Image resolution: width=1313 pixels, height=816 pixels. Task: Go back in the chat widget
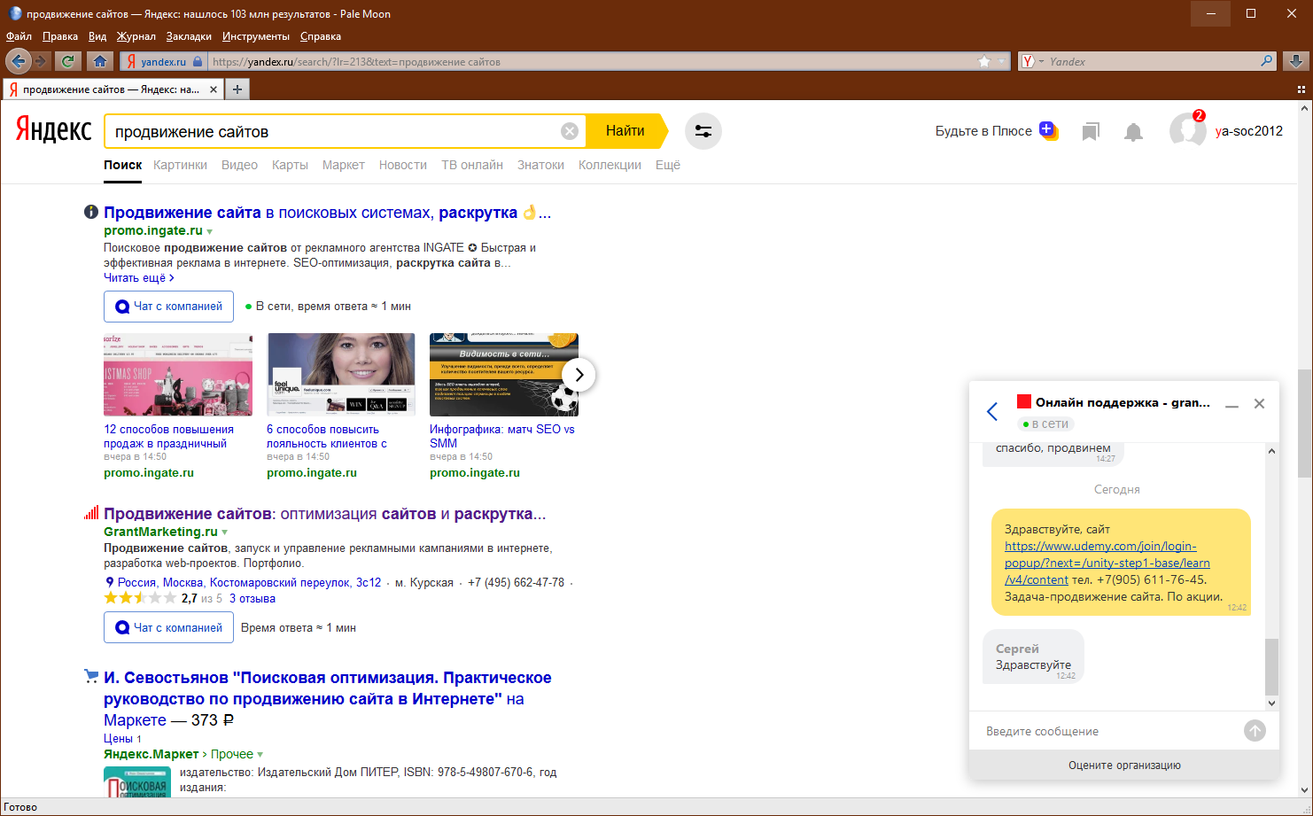[992, 411]
